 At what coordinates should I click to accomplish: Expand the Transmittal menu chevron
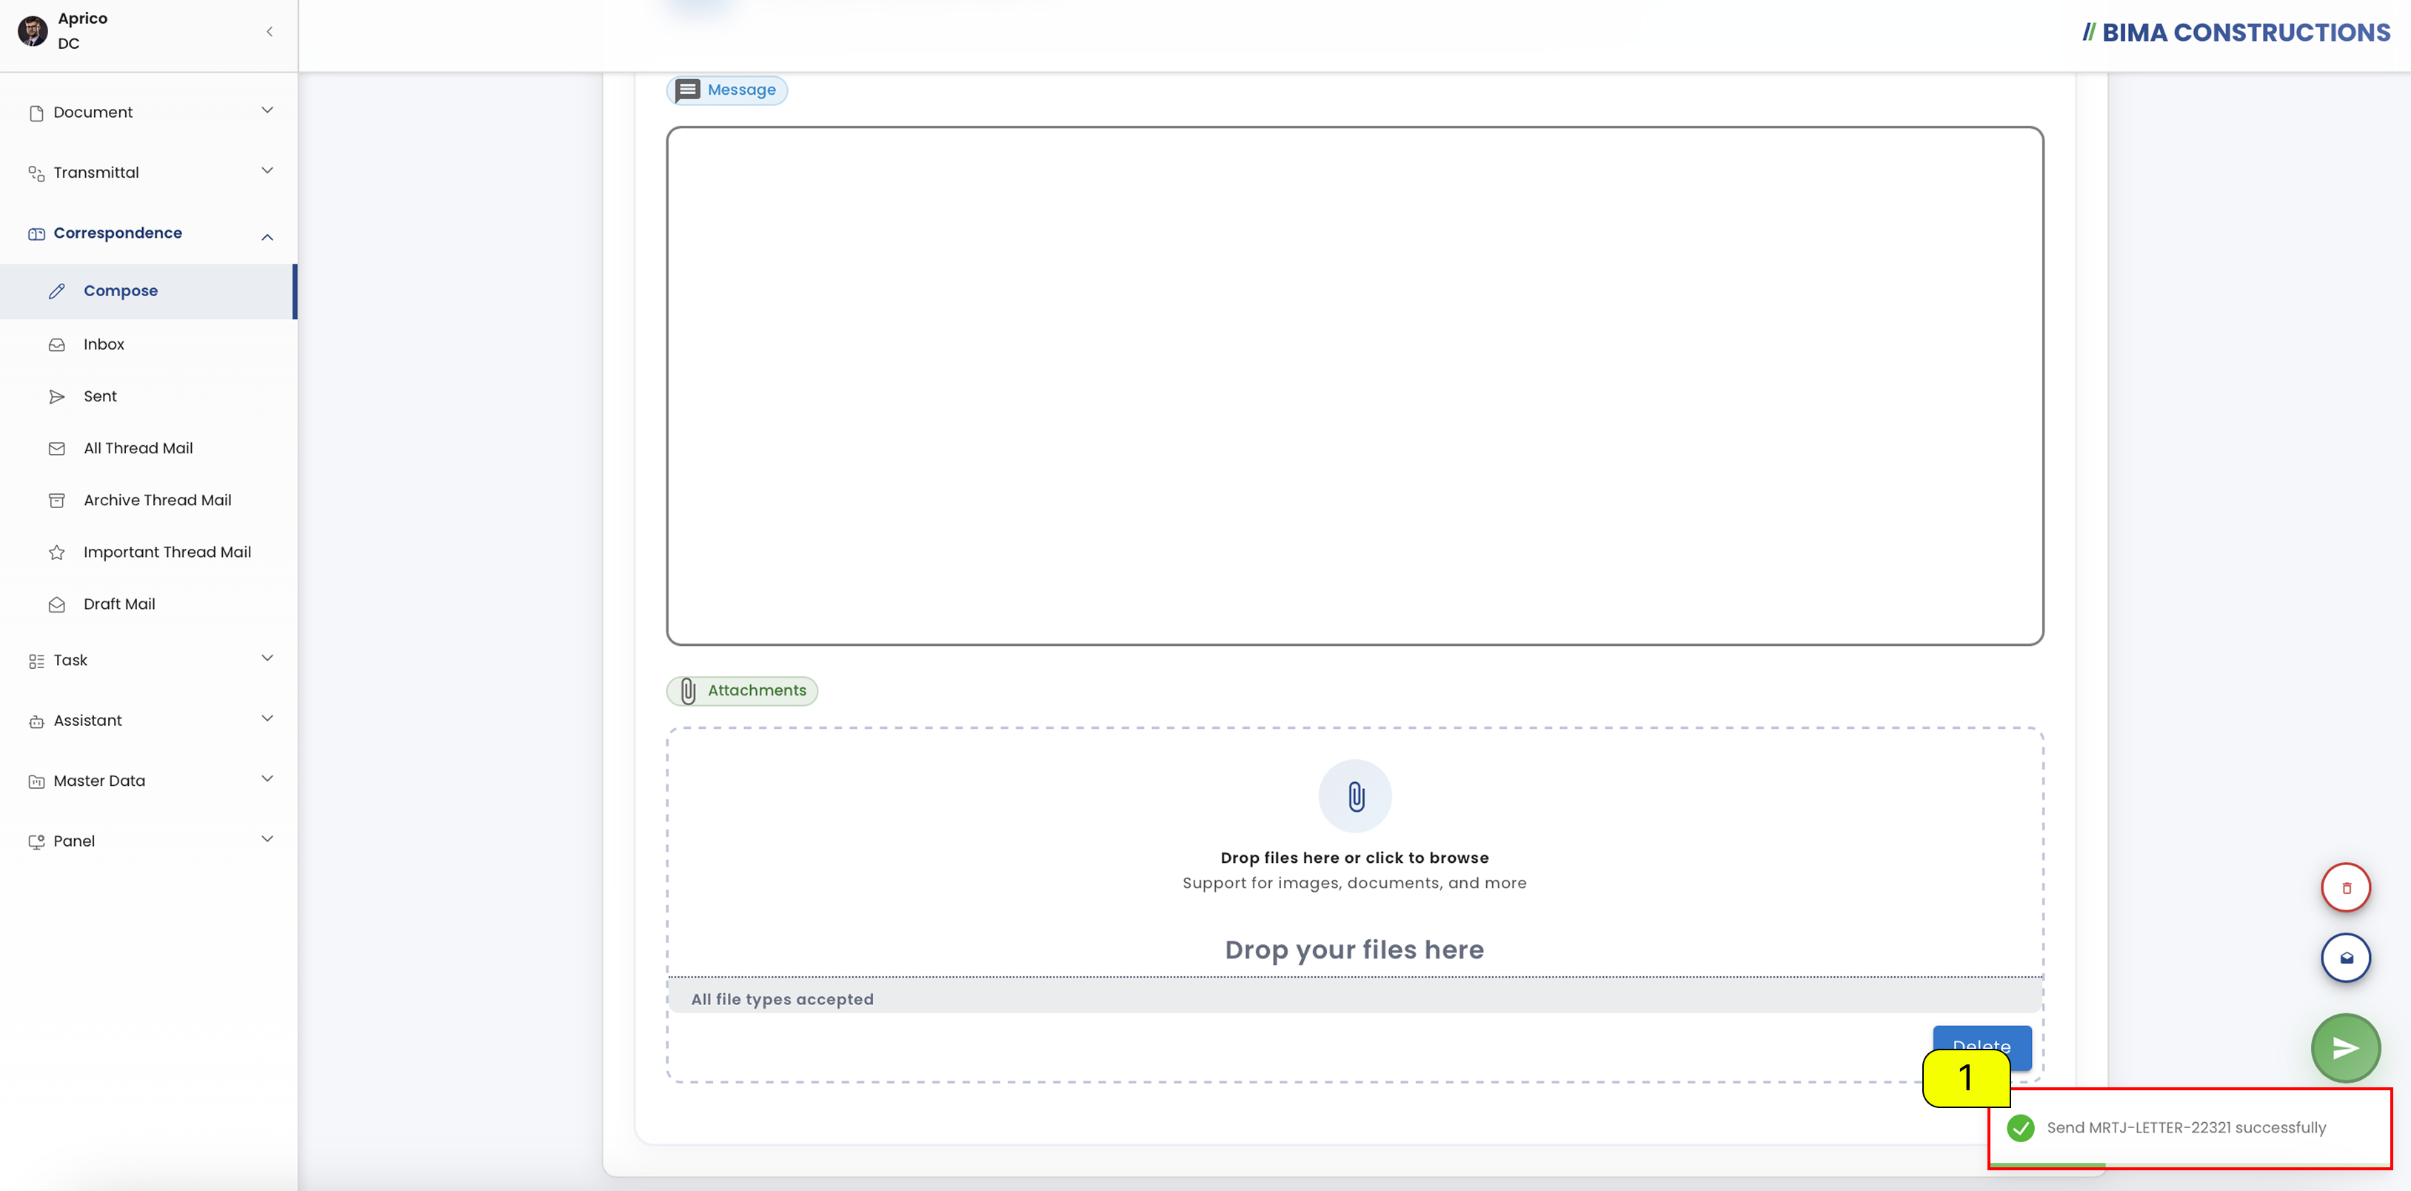tap(267, 170)
